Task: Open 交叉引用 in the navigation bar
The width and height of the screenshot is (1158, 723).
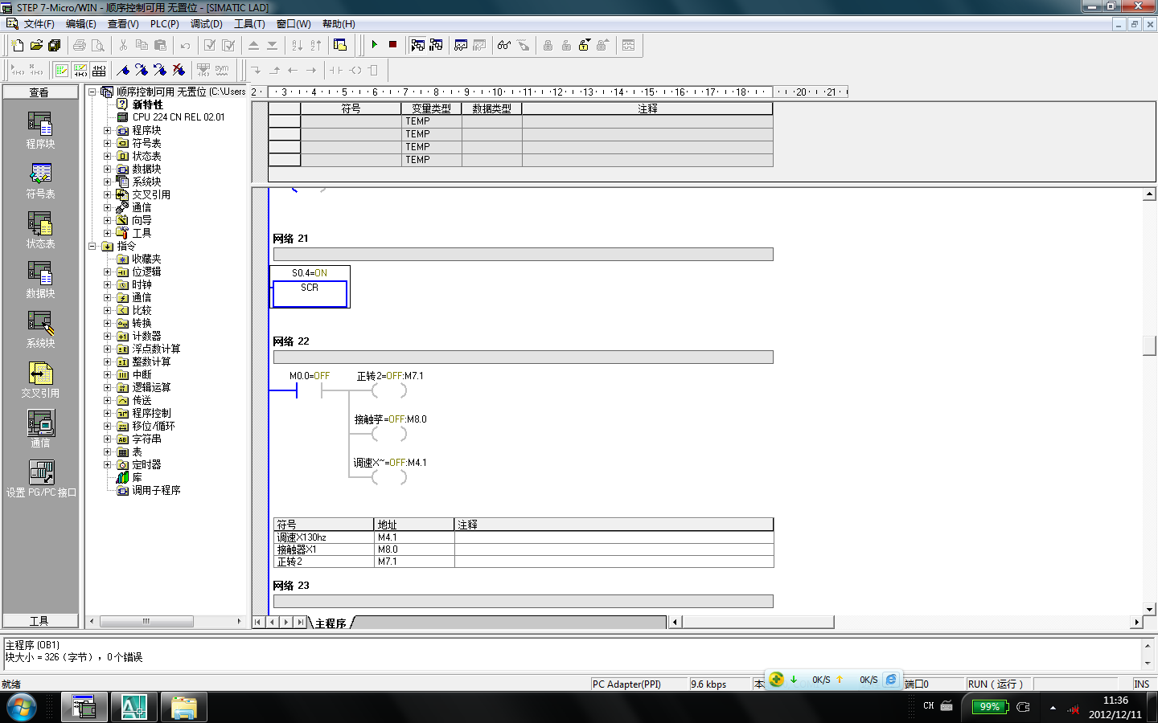Action: [x=40, y=381]
